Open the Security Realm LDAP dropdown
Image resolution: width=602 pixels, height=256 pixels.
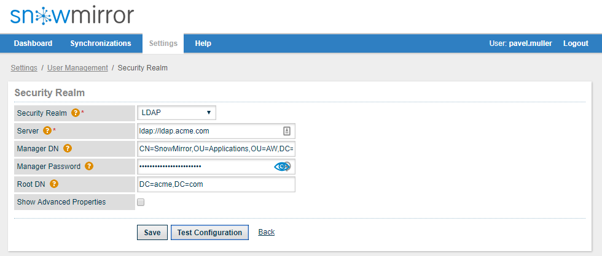tap(176, 113)
